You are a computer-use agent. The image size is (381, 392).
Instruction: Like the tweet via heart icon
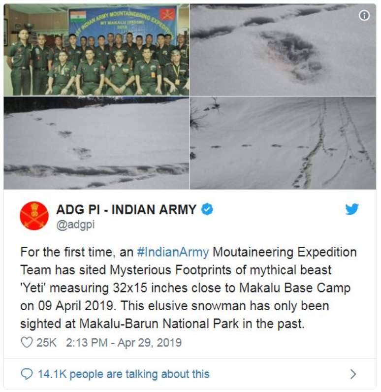click(27, 342)
